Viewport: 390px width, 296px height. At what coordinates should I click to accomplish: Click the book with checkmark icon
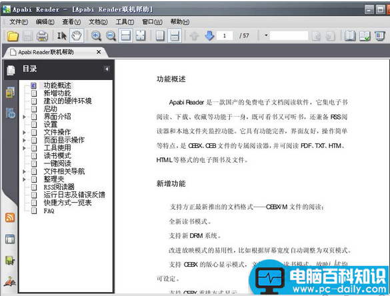click(365, 36)
